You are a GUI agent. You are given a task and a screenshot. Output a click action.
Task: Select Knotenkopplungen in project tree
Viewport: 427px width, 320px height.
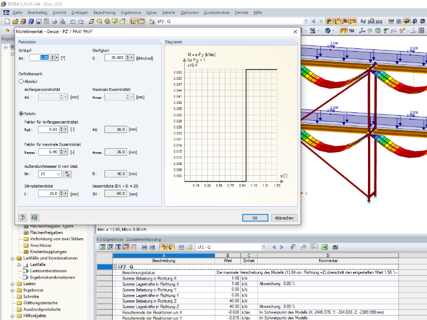[48, 252]
